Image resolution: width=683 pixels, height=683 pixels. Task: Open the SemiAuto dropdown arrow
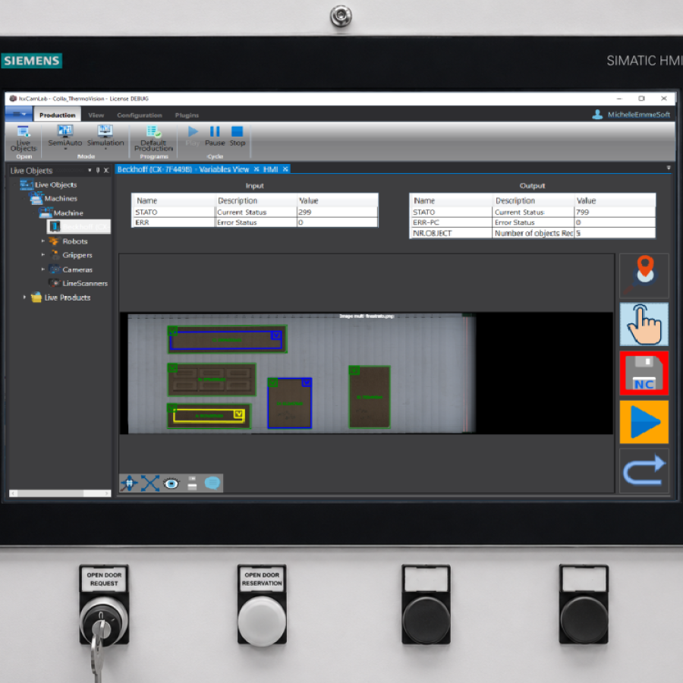point(65,149)
